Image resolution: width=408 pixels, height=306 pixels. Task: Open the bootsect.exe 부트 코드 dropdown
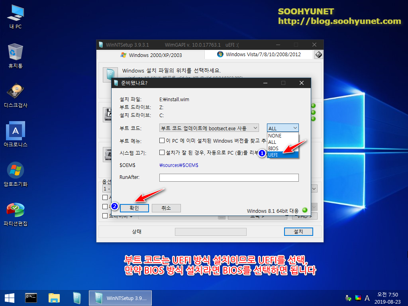209,128
